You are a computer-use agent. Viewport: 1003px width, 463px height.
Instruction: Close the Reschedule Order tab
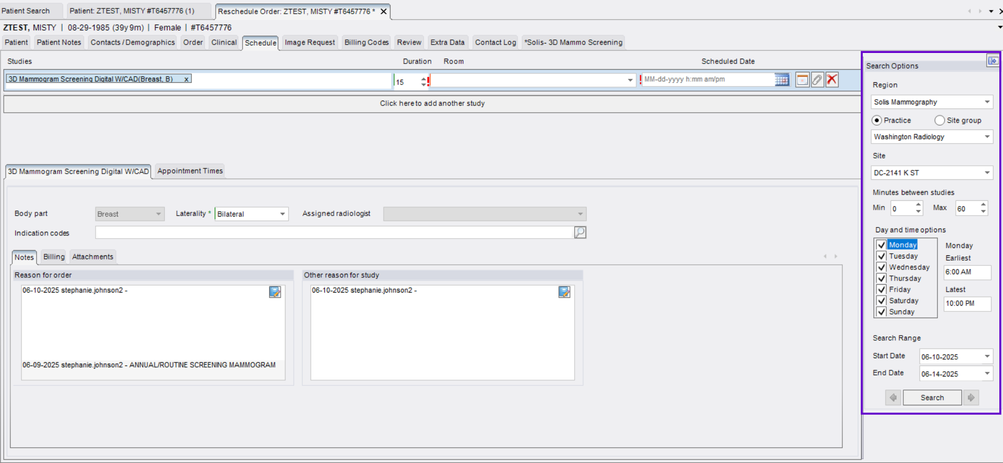384,11
